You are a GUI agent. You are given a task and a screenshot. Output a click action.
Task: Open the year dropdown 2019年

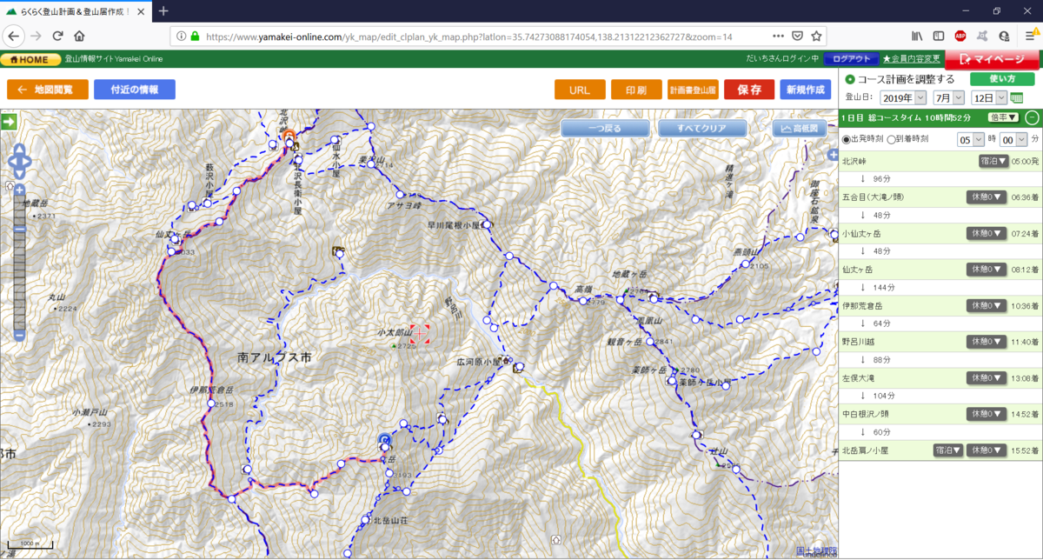point(903,98)
